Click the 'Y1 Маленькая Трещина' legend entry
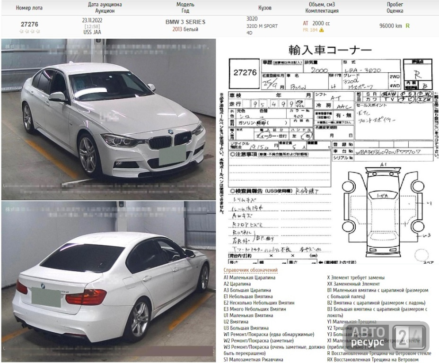Screen dimensions: 439x363 351,321
